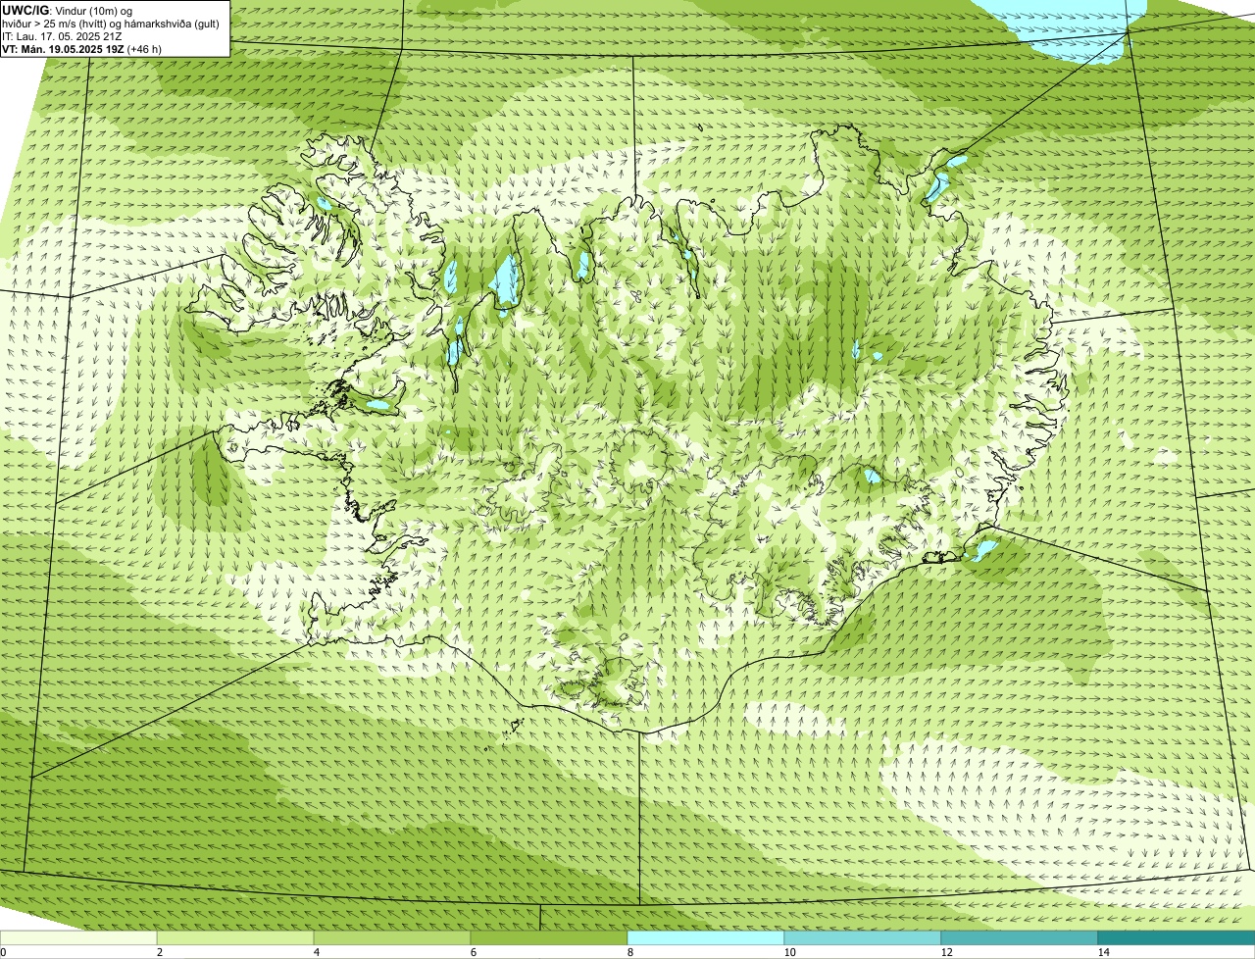
Task: Click the 'IT: Lau. 17. 05. 2025 21Z' line
Action: point(63,36)
